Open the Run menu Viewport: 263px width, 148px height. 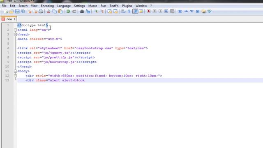coord(103,6)
